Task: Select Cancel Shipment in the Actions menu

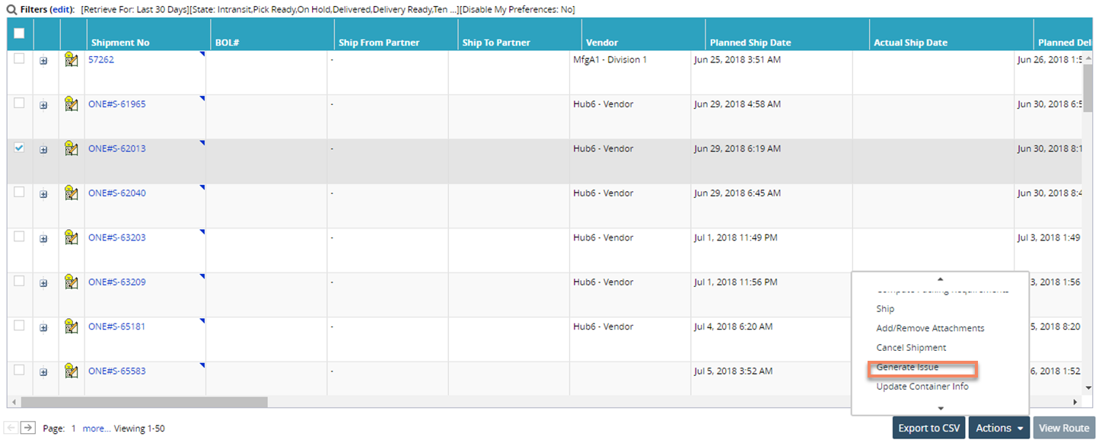Action: 911,348
